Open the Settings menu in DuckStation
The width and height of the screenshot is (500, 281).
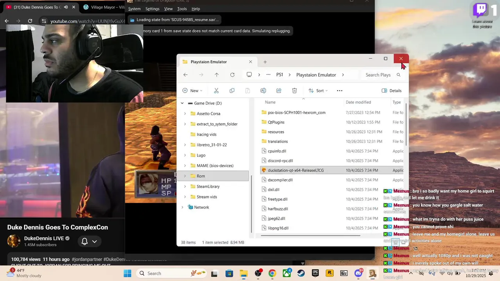click(x=152, y=9)
